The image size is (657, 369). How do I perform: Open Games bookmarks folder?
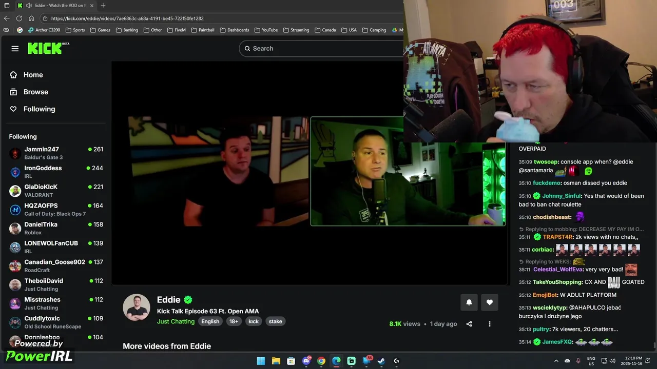pyautogui.click(x=100, y=30)
